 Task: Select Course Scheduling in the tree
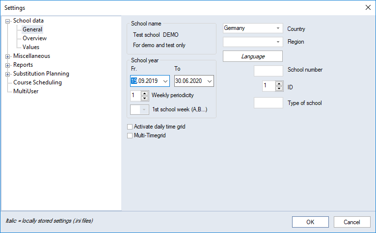[37, 82]
